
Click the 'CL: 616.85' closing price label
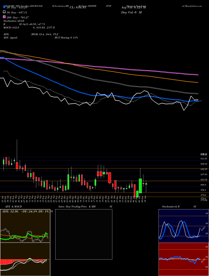pos(78,8)
